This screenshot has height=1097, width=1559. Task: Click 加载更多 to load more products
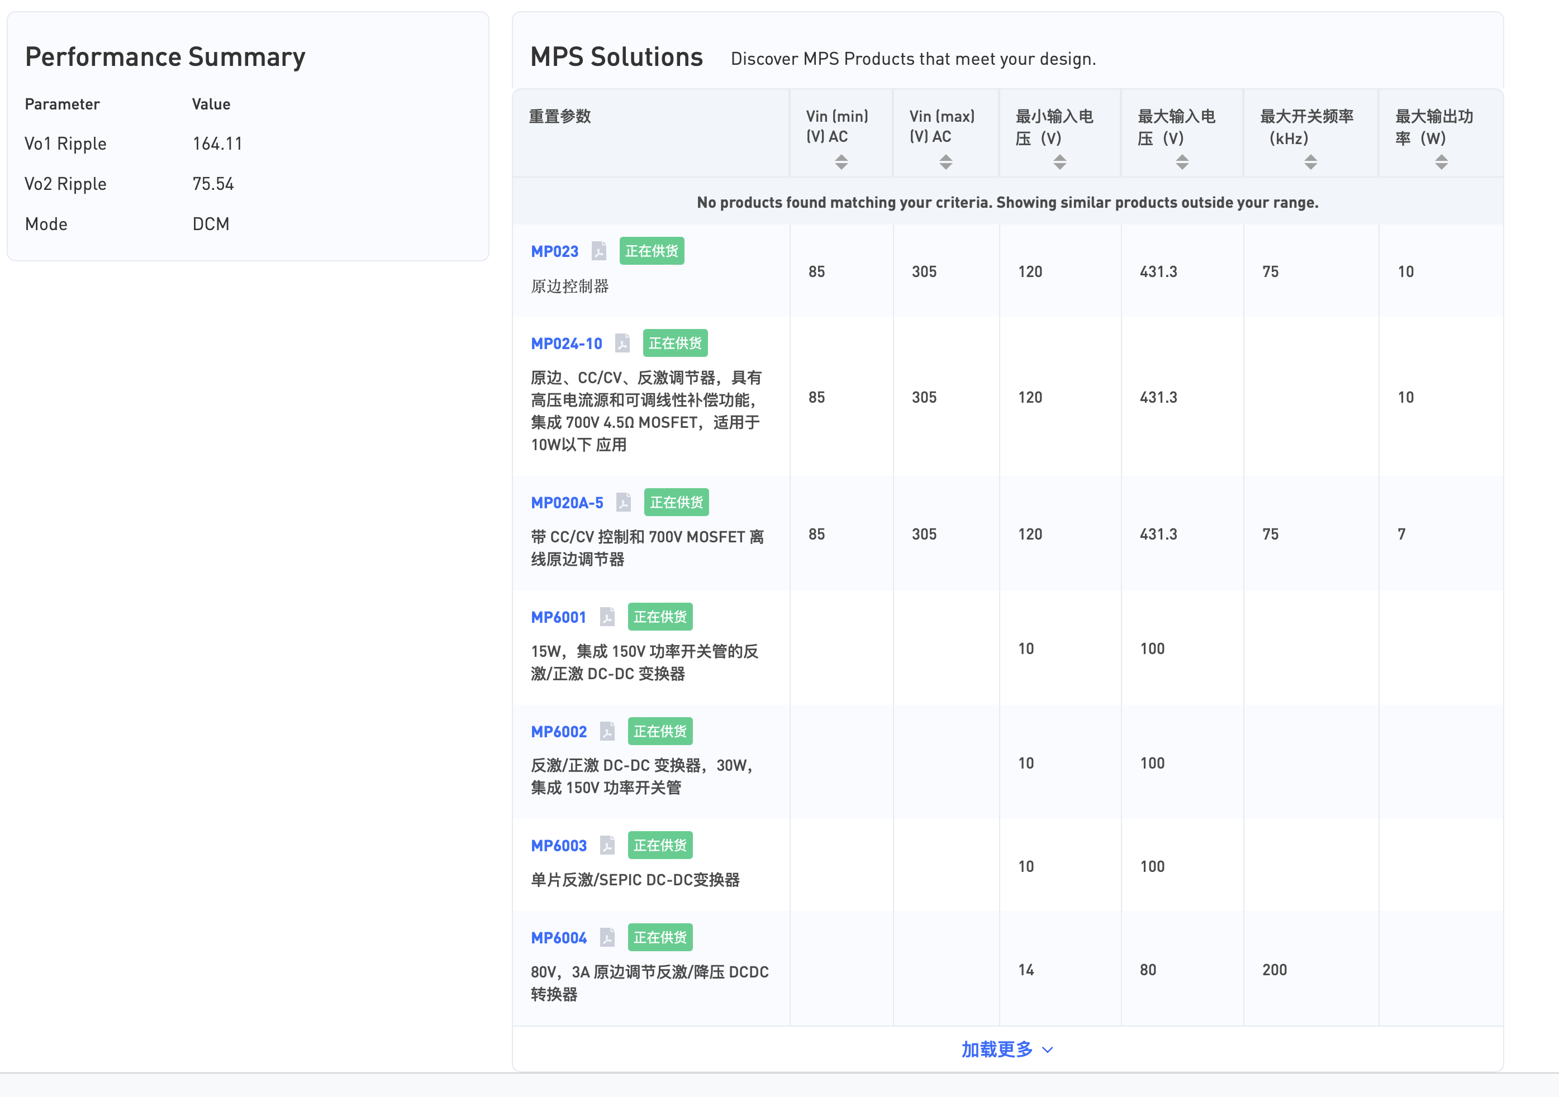(x=1007, y=1050)
